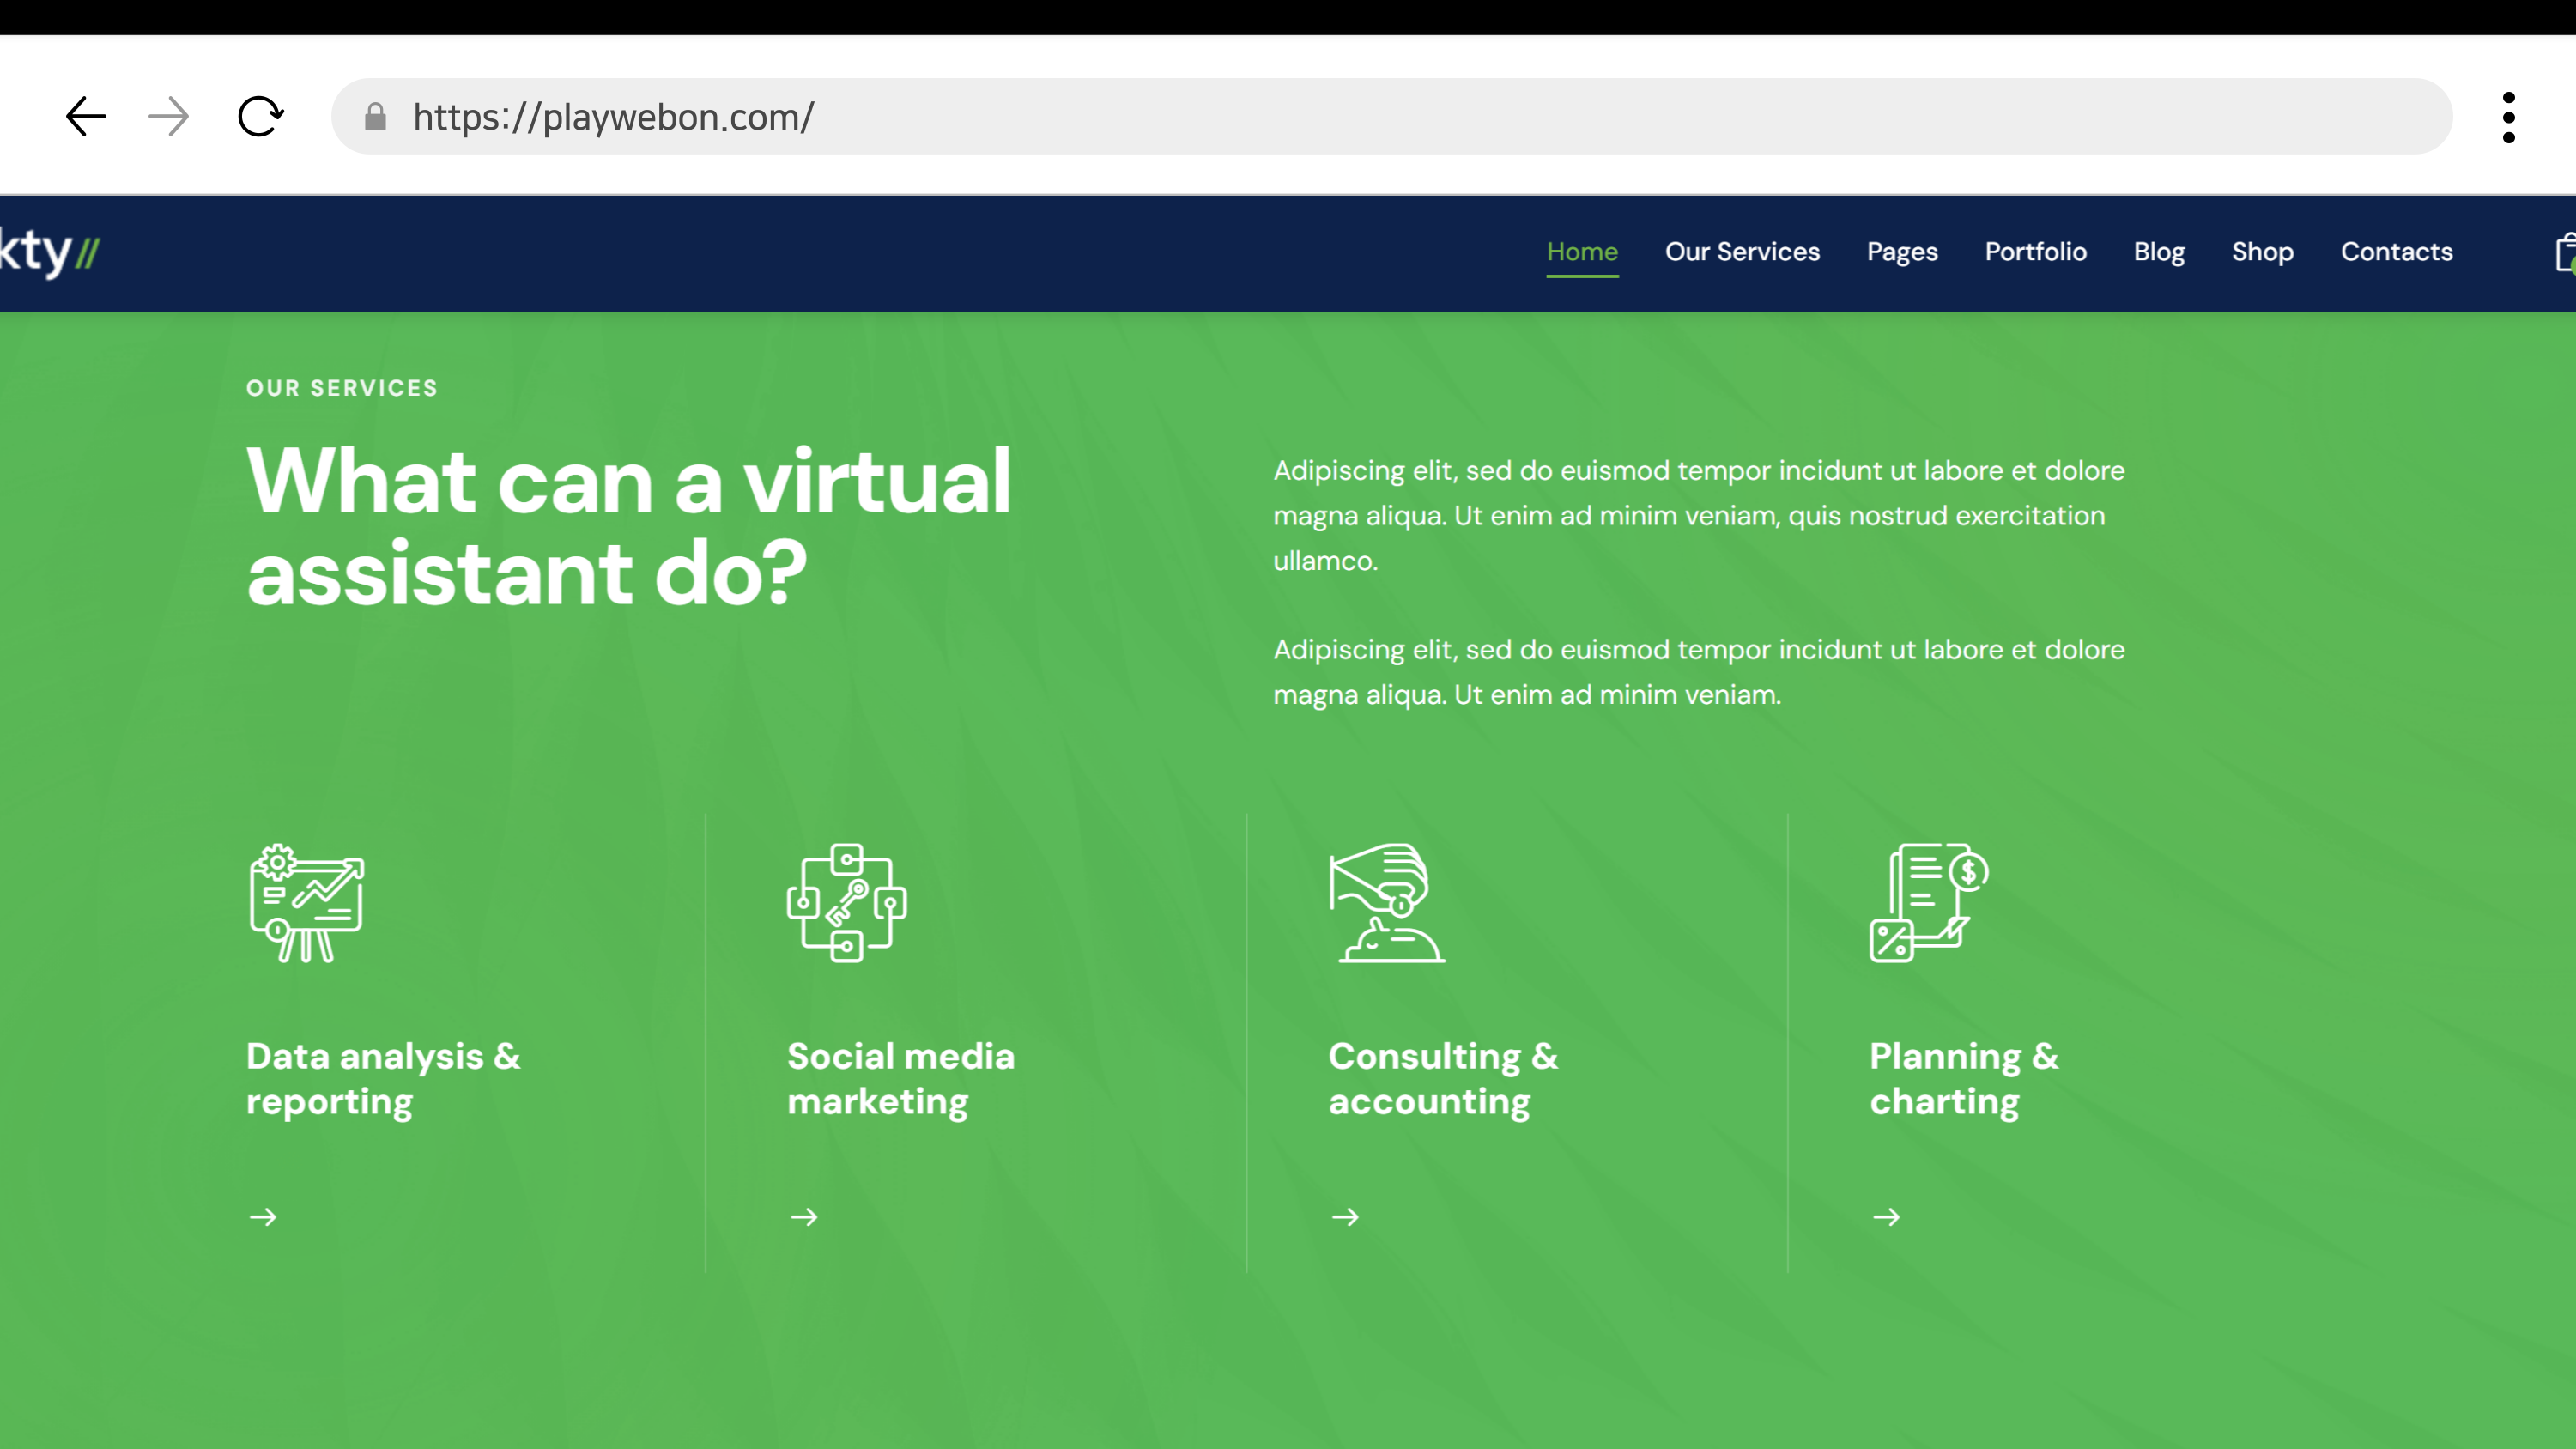The width and height of the screenshot is (2576, 1449).
Task: Click the Contacts navigation link
Action: [x=2396, y=252]
